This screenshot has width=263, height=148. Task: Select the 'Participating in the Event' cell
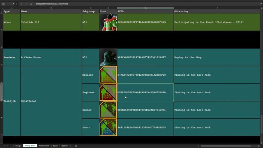(217, 22)
